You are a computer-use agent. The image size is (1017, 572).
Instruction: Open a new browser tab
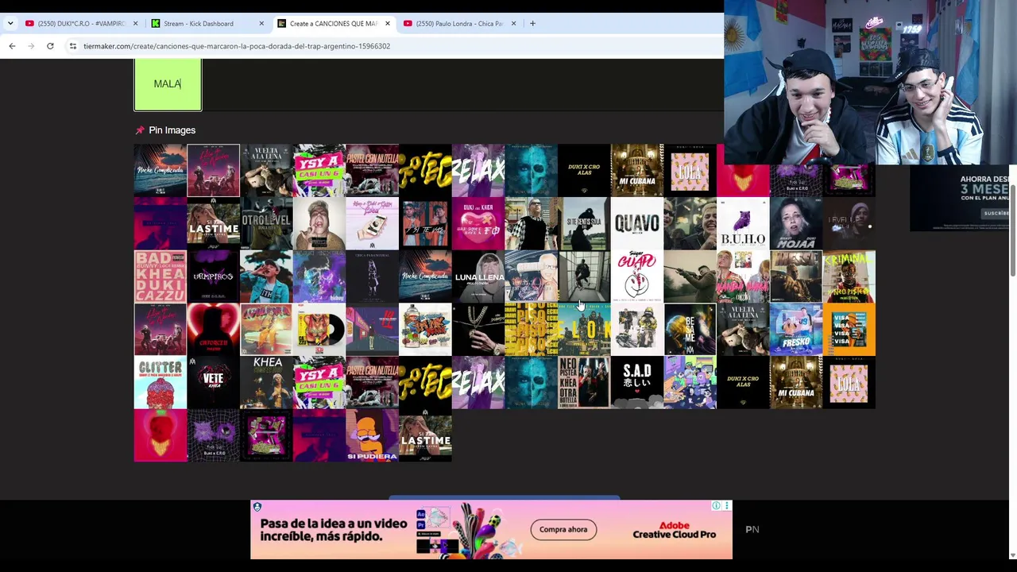(x=532, y=23)
